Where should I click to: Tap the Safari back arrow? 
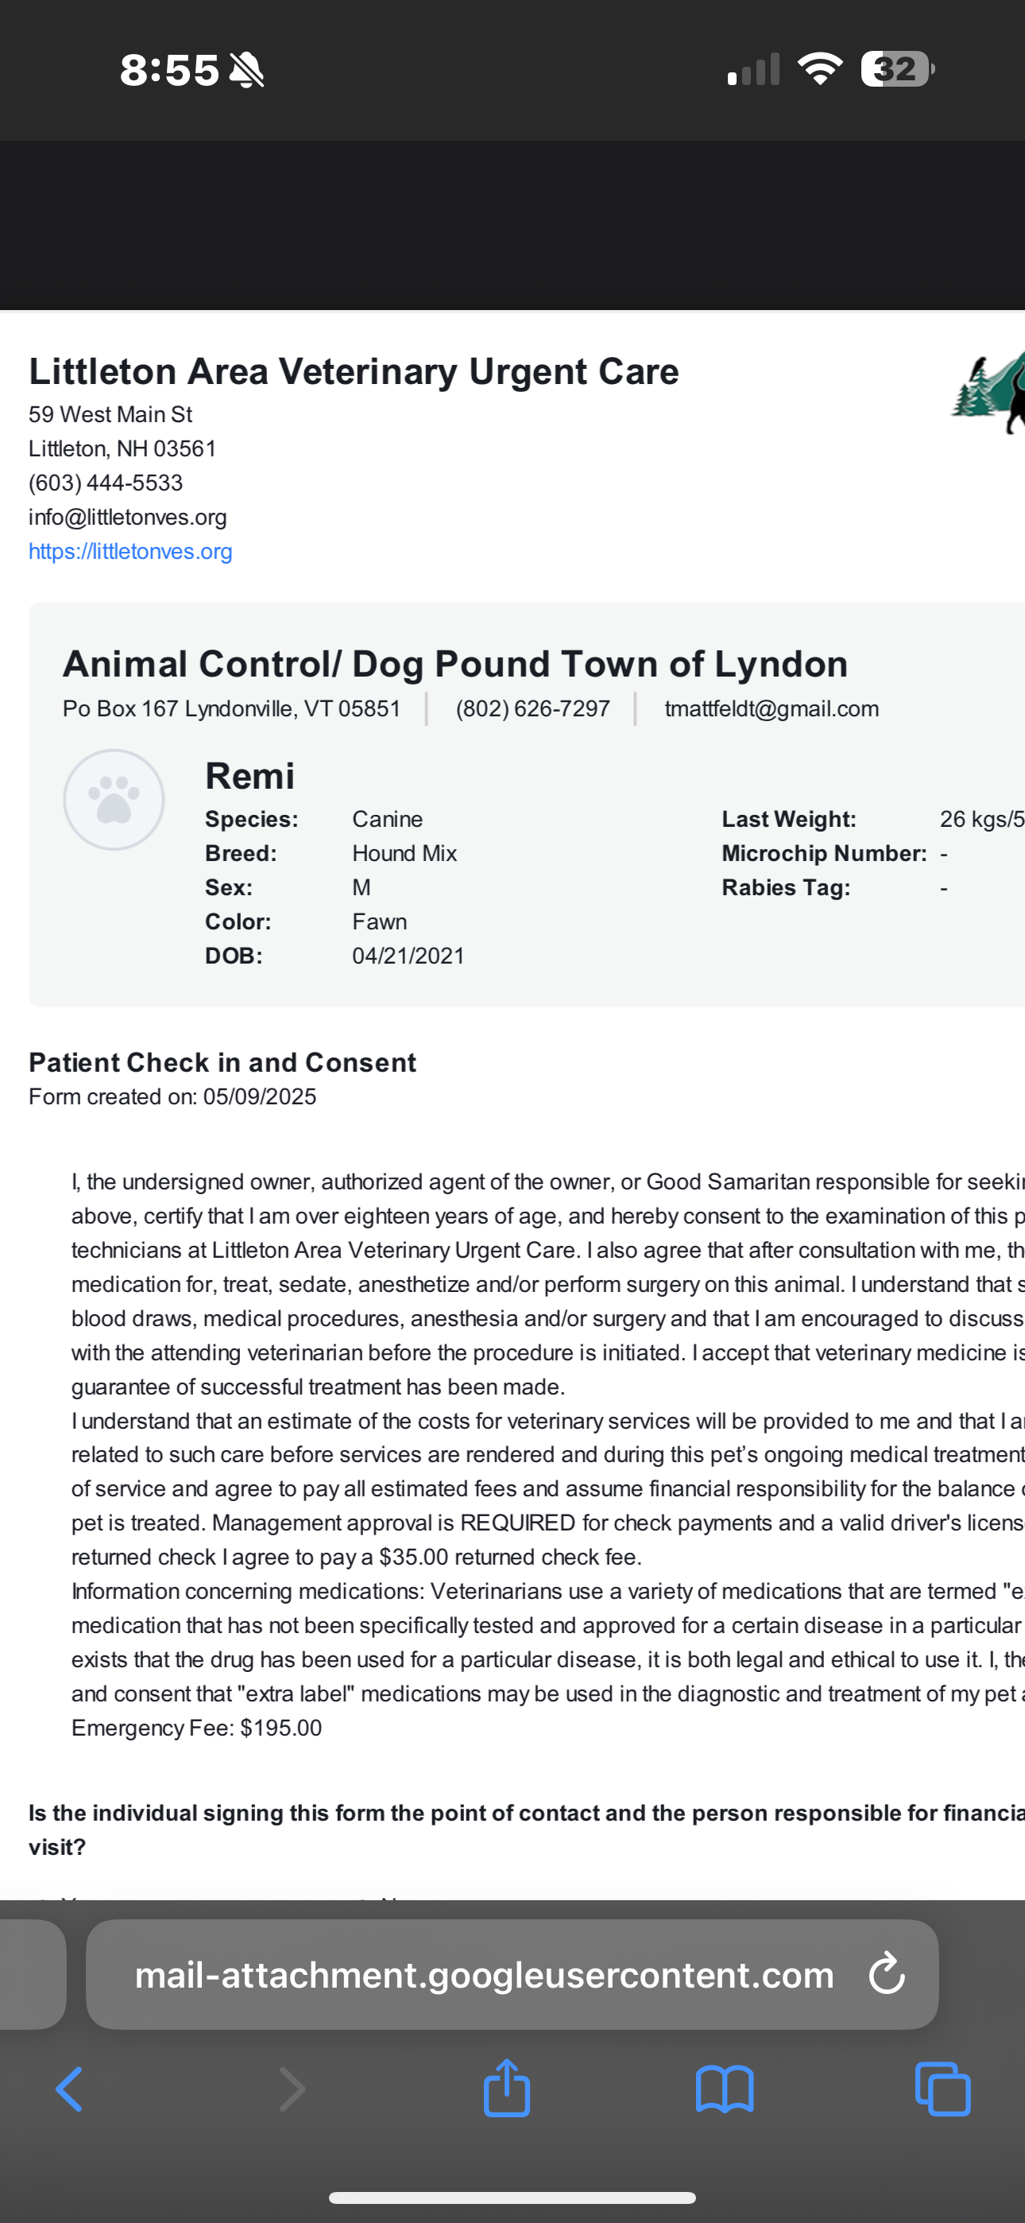tap(69, 2089)
